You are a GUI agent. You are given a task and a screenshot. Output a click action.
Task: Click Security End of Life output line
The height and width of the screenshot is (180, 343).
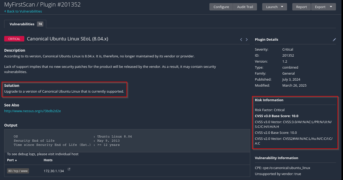pyautogui.click(x=67, y=141)
